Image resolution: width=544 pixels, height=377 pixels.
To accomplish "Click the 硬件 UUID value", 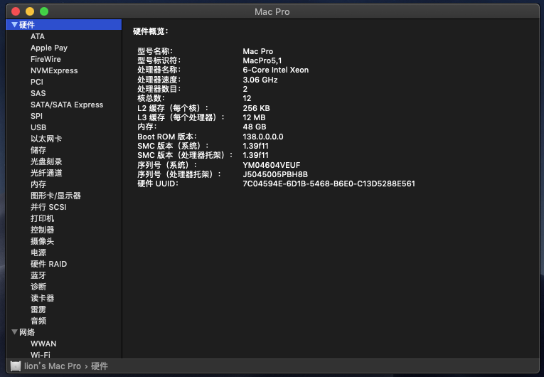I will point(329,184).
